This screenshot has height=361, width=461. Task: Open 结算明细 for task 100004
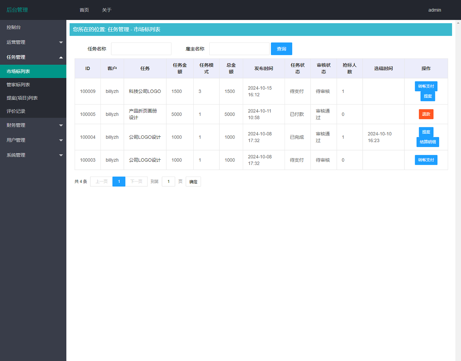tap(428, 142)
